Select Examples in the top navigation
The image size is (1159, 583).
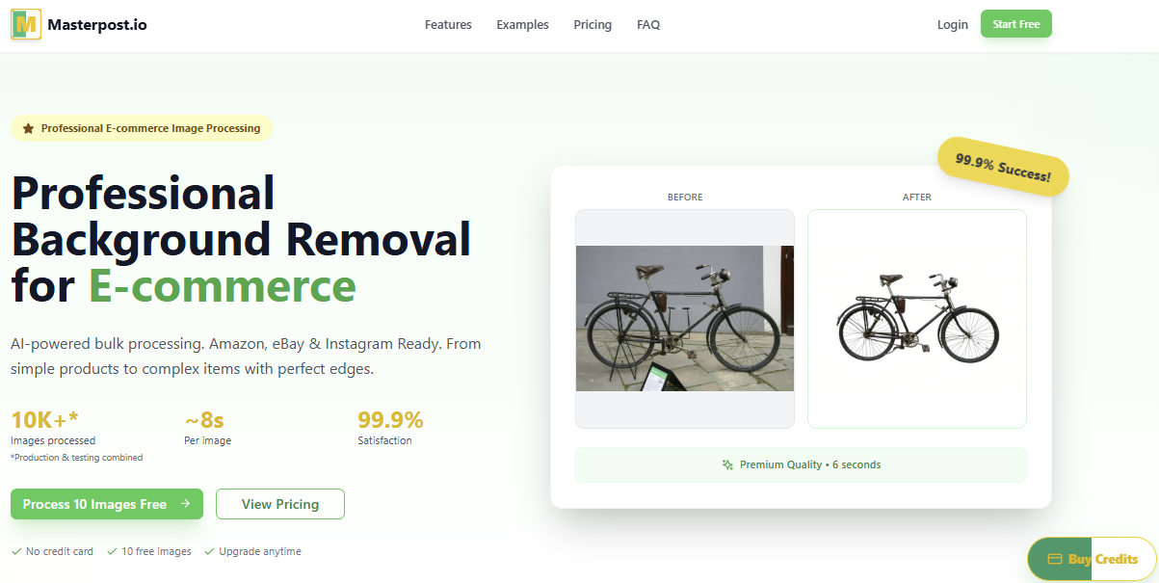click(x=522, y=24)
